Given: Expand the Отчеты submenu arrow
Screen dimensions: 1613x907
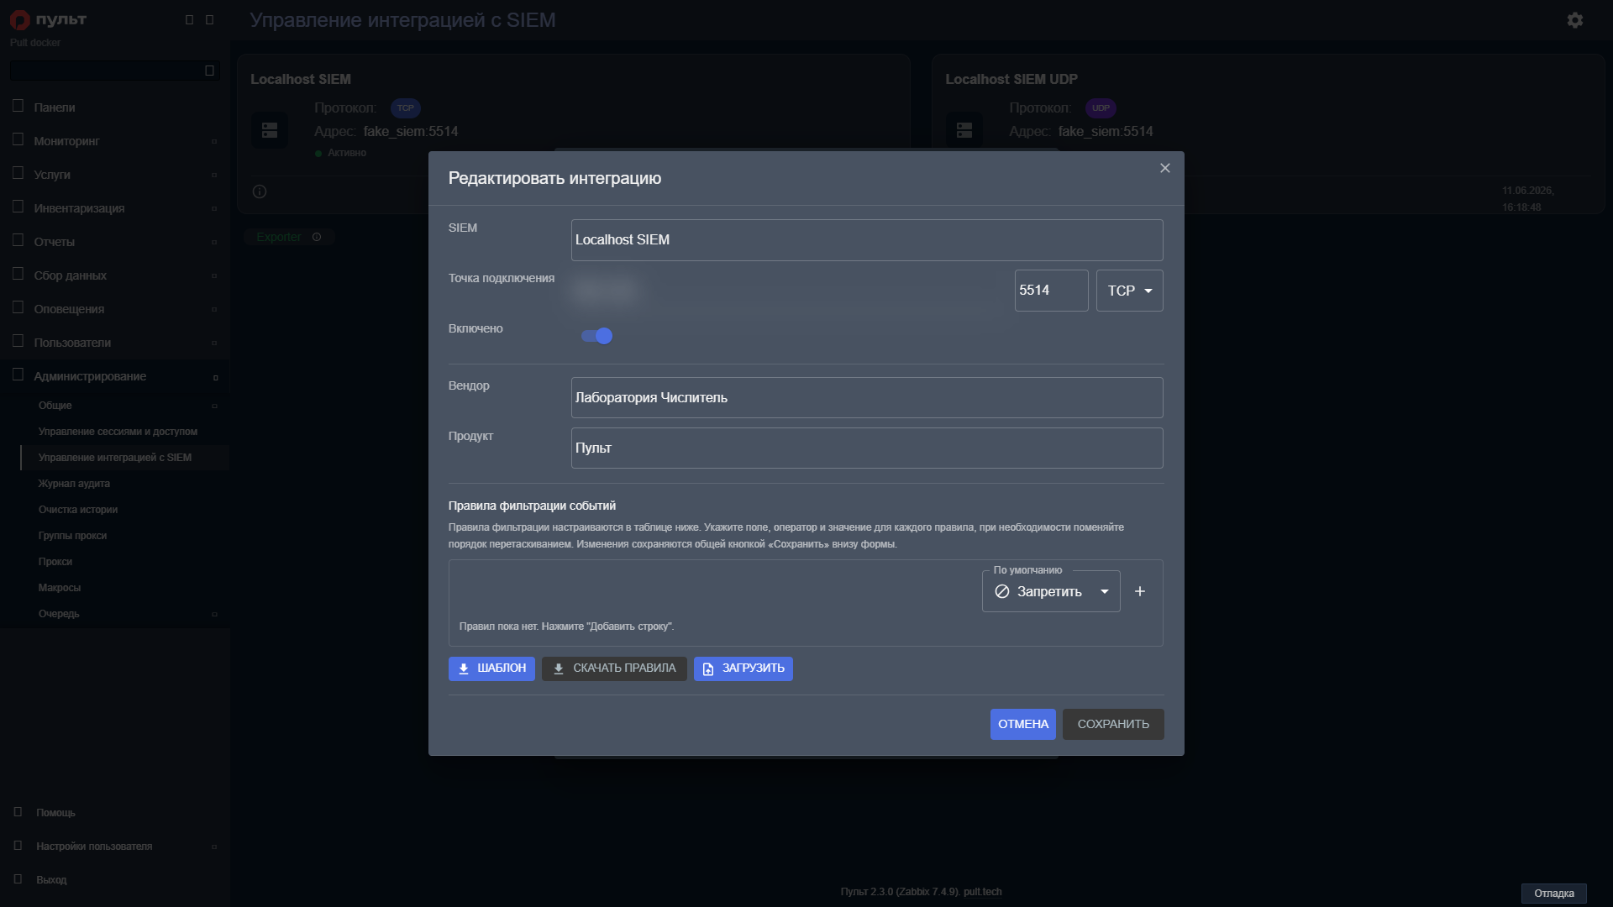Looking at the screenshot, I should [214, 242].
